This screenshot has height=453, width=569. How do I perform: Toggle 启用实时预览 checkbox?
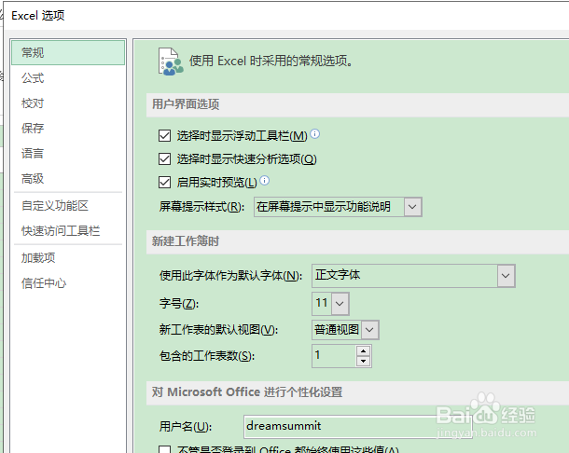165,182
